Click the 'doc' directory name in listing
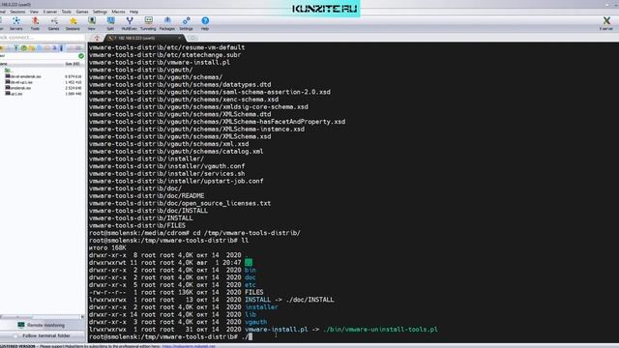This screenshot has height=348, width=619. 251,277
